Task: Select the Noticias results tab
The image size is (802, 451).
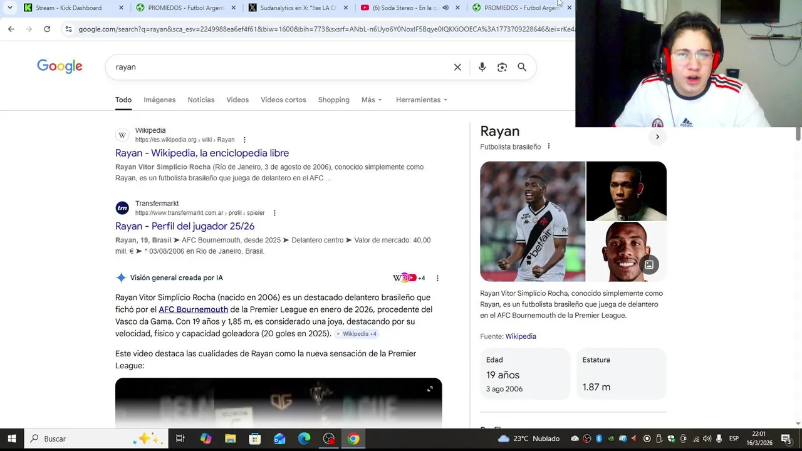Action: [201, 100]
